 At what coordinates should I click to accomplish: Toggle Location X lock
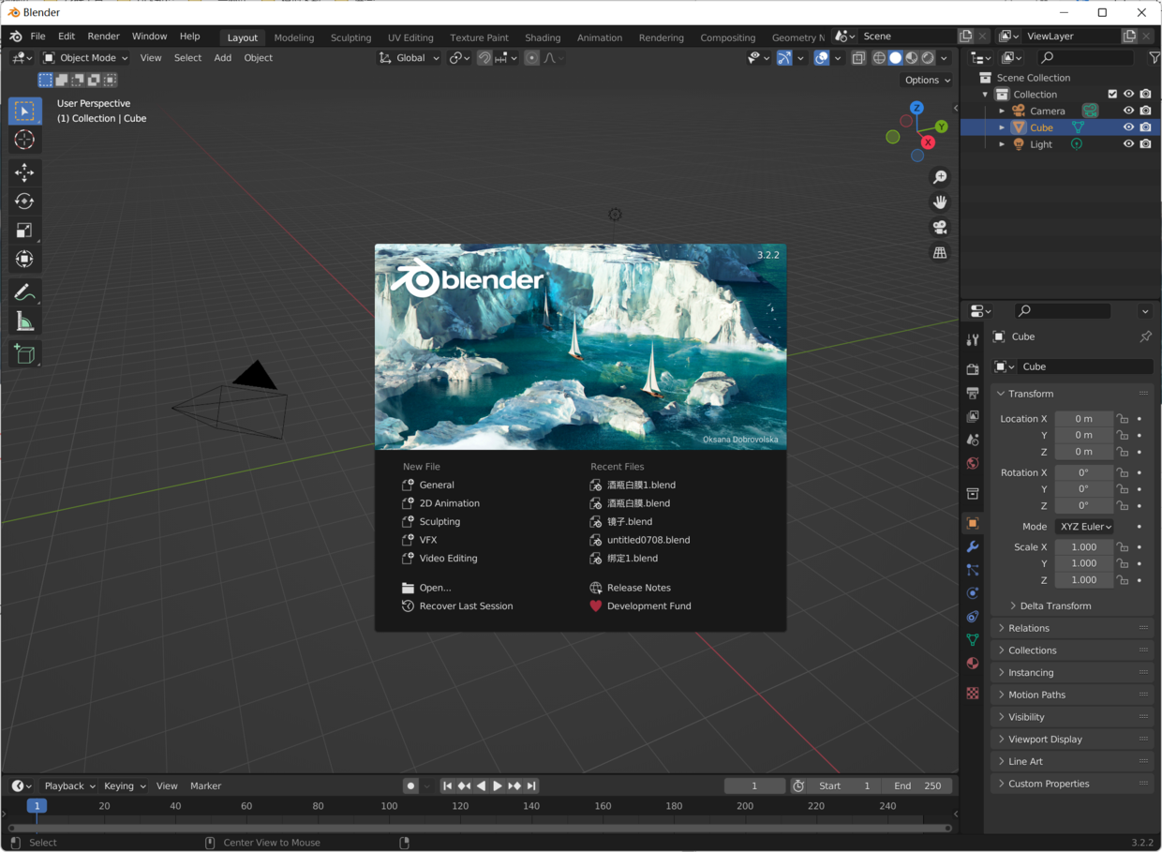[1122, 419]
